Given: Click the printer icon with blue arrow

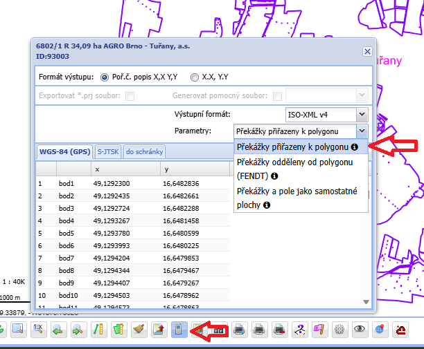Looking at the screenshot, I should tap(239, 330).
